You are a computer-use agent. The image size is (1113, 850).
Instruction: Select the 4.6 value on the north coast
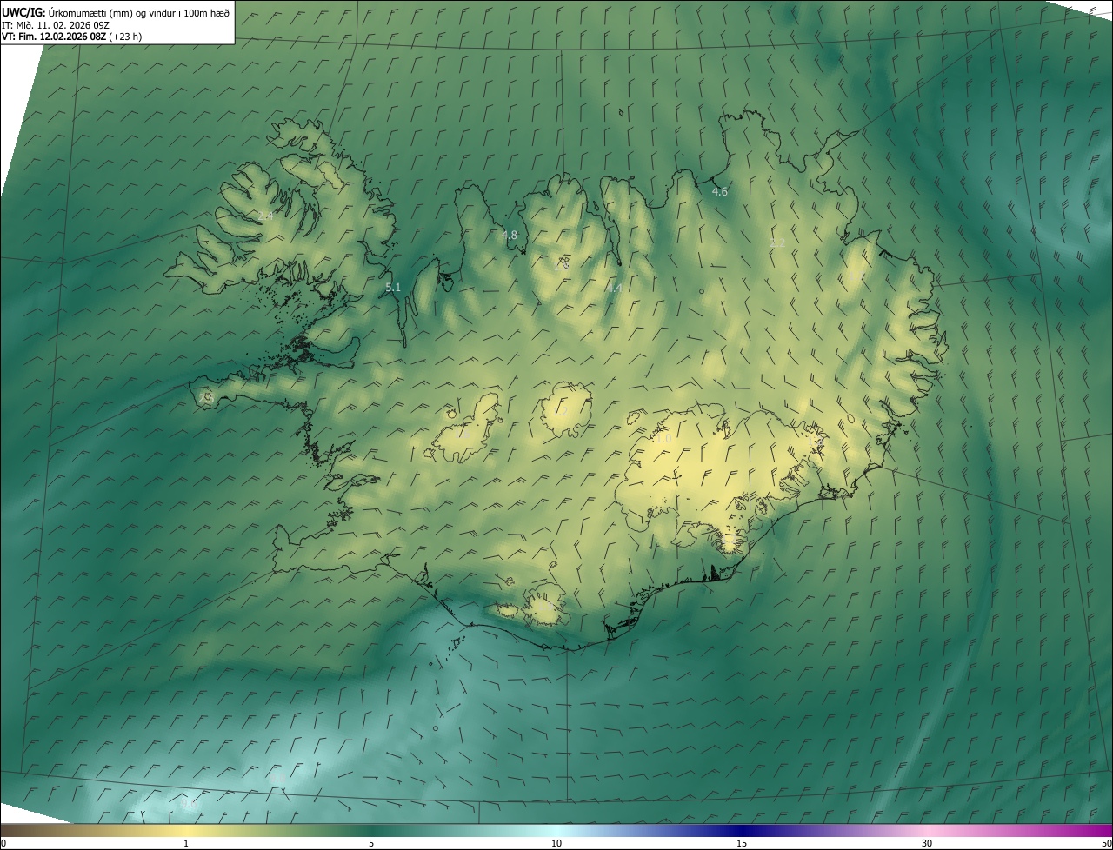tap(720, 191)
